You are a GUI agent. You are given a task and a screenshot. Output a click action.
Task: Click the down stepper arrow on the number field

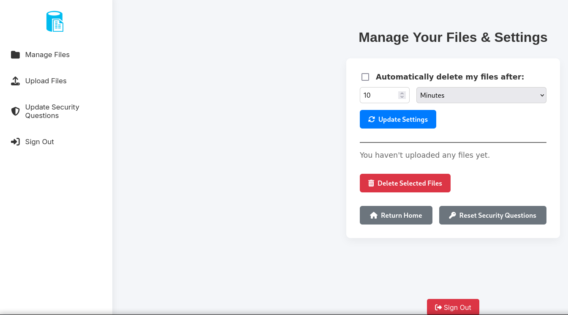402,97
